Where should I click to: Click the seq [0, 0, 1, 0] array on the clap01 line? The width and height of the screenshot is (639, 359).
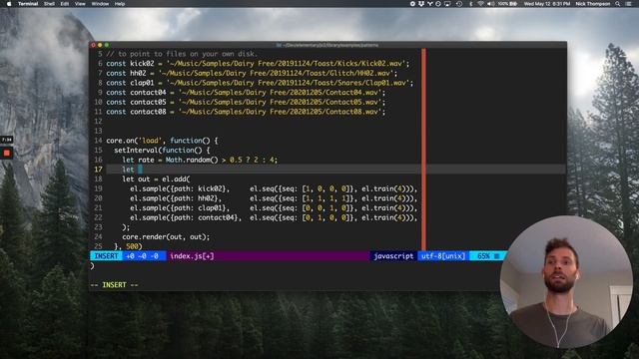(x=326, y=208)
